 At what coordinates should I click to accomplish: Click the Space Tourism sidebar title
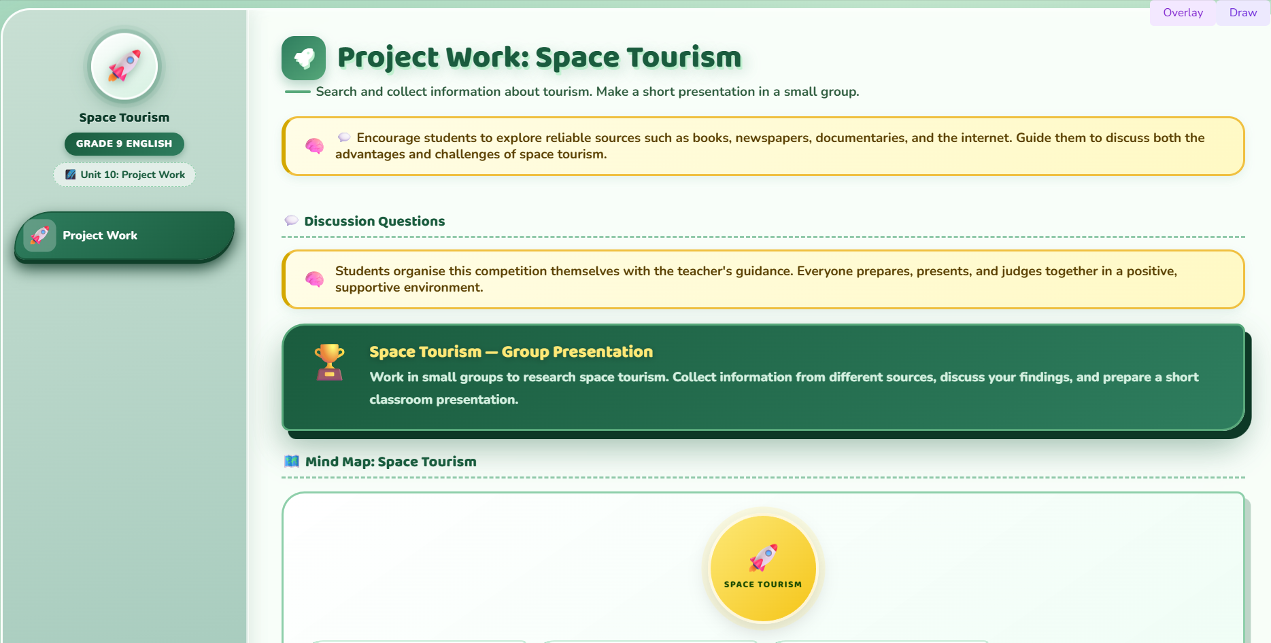click(124, 118)
